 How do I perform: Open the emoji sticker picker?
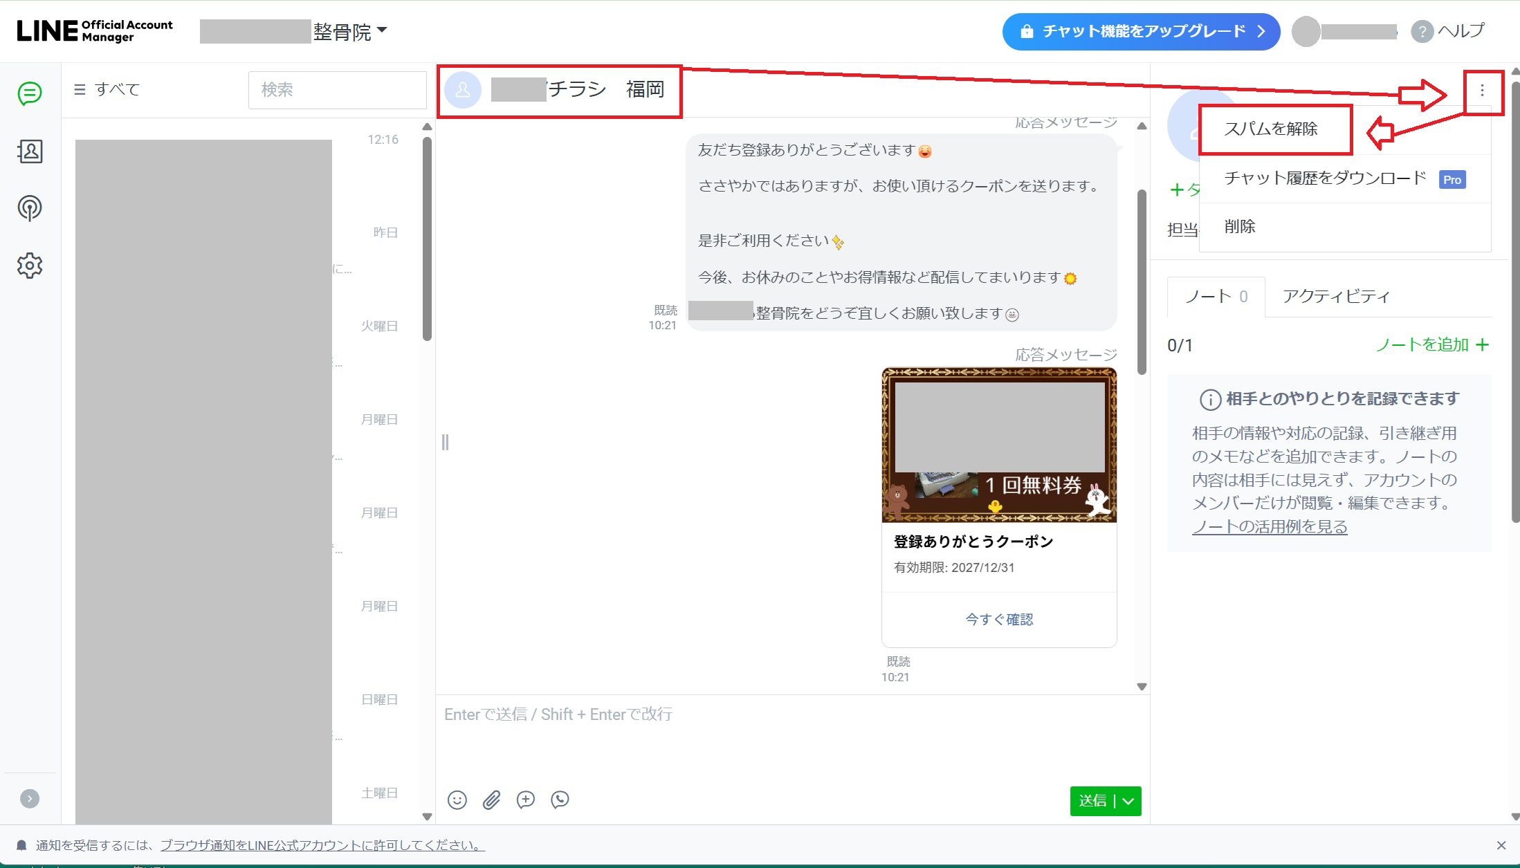pyautogui.click(x=457, y=800)
